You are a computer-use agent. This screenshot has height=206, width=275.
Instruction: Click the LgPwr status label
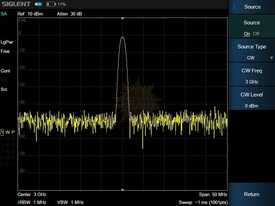point(7,42)
